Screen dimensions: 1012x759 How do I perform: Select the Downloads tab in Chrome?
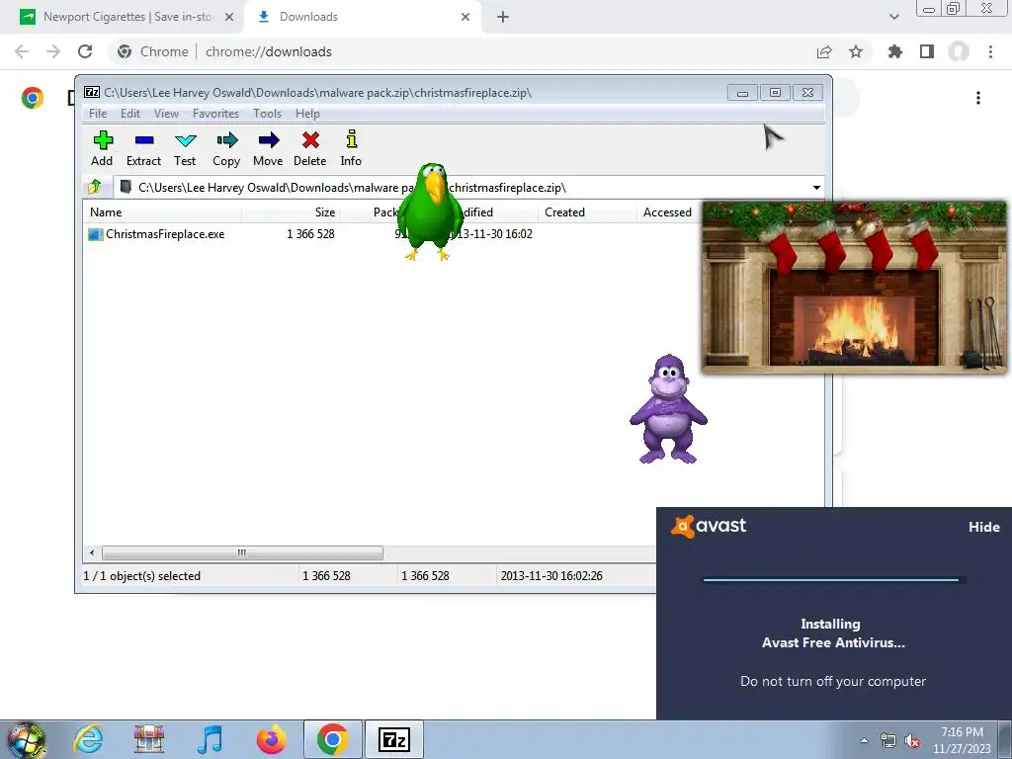coord(362,17)
